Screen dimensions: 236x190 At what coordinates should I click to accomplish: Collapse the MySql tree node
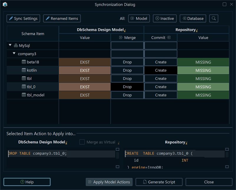10,45
